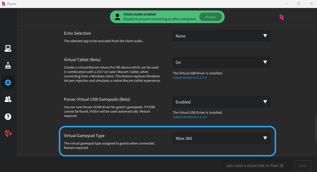Close the Parsec window
Image resolution: width=317 pixels, height=172 pixels.
pos(311,4)
